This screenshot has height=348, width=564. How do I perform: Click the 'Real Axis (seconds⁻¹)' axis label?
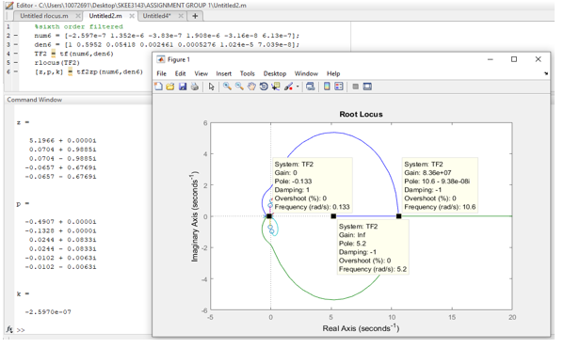point(361,328)
